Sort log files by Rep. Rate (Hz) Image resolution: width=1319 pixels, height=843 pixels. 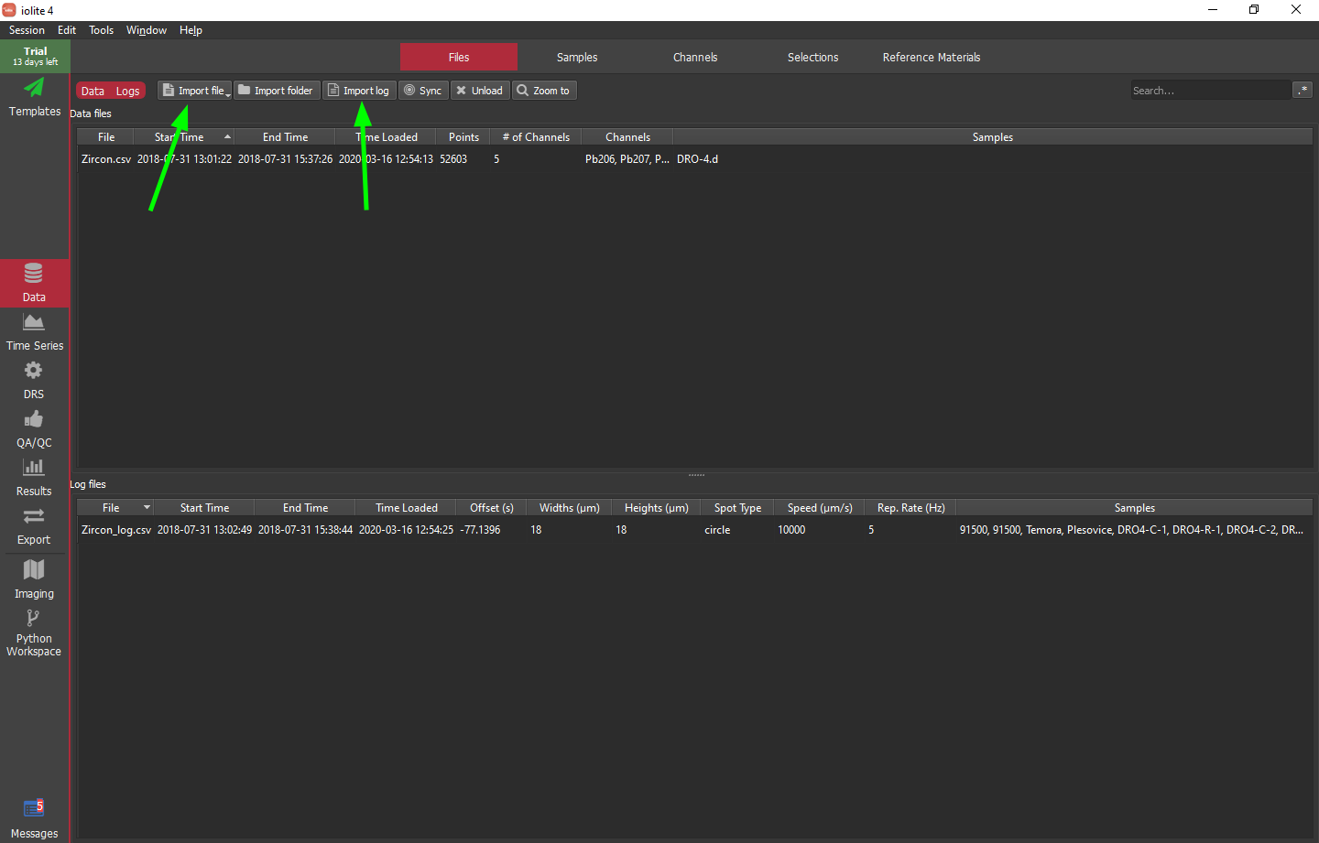(x=910, y=508)
